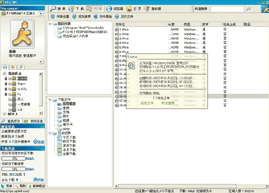Click the 共享设置 share settings icon
Image resolution: width=269 pixels, height=193 pixels.
coord(53,17)
